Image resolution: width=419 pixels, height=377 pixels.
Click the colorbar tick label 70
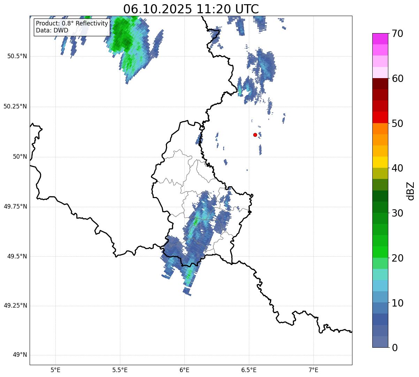397,33
